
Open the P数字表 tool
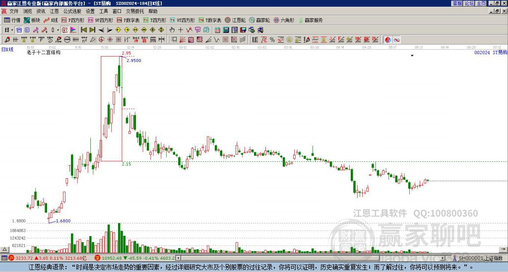pyautogui.click(x=128, y=20)
